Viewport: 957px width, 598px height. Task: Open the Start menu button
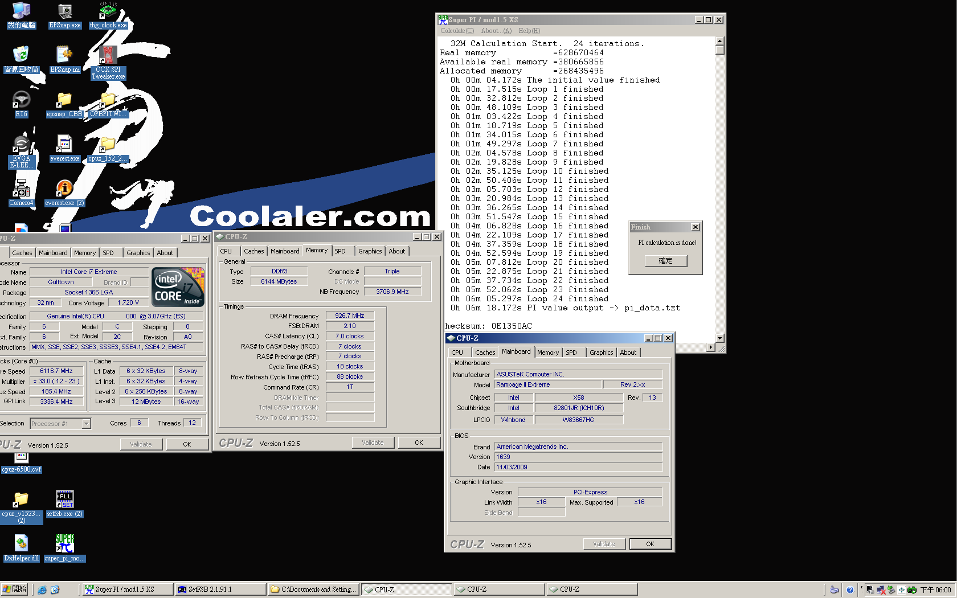tap(15, 589)
